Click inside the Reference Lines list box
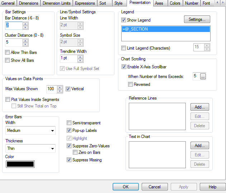Viewport: 226px width, 193px height. [x=157, y=116]
